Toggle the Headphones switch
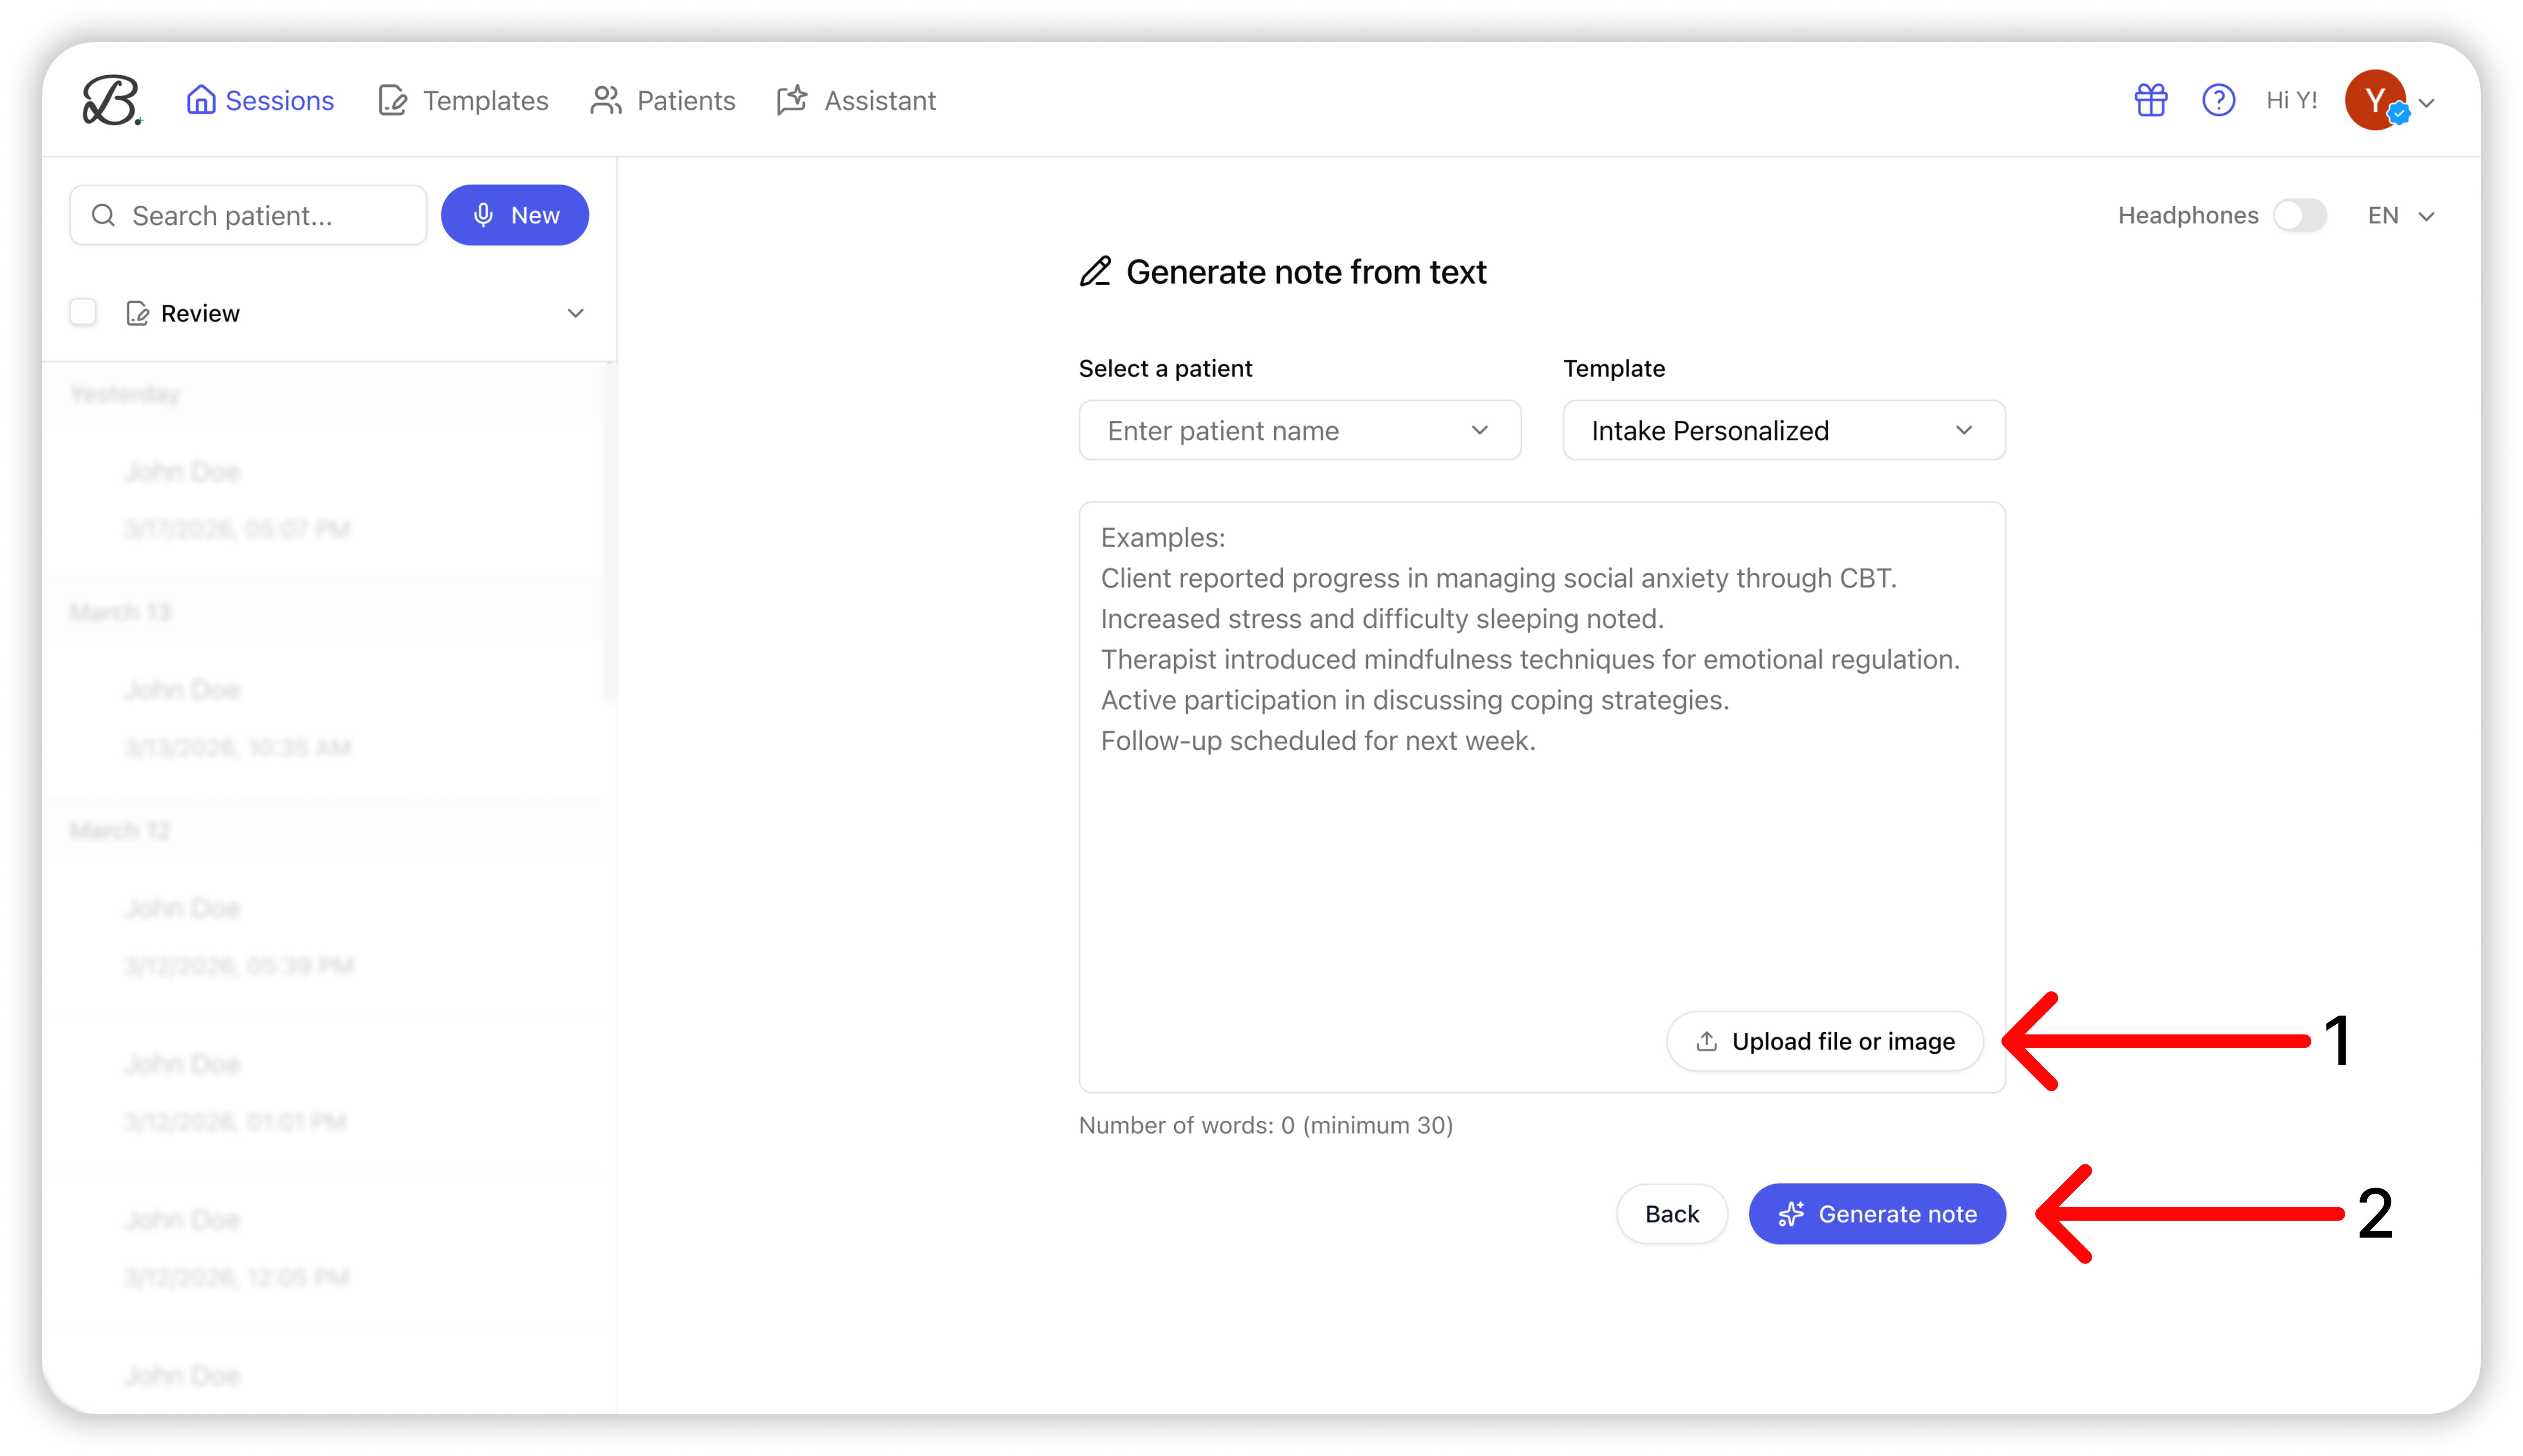This screenshot has height=1456, width=2523. pyautogui.click(x=2299, y=215)
